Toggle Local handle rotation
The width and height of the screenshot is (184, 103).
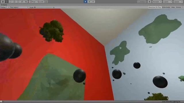(40, 2)
